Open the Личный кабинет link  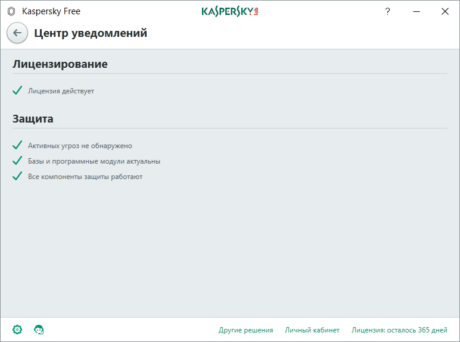pyautogui.click(x=312, y=330)
